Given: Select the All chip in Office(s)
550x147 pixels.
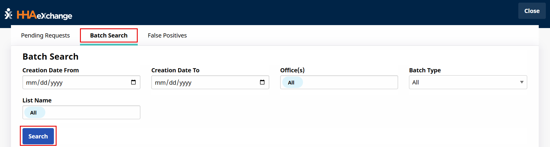Looking at the screenshot, I should 291,83.
